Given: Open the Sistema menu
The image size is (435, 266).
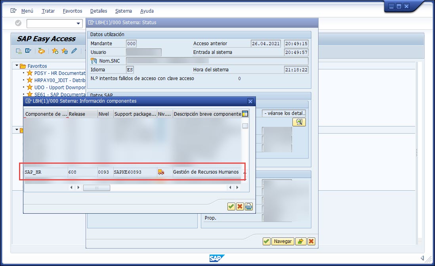Looking at the screenshot, I should (124, 11).
